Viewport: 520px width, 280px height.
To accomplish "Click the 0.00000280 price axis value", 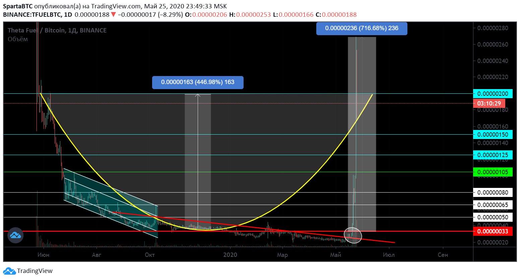I will pos(493,28).
